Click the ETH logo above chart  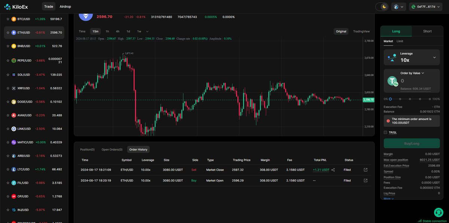coord(86,16)
